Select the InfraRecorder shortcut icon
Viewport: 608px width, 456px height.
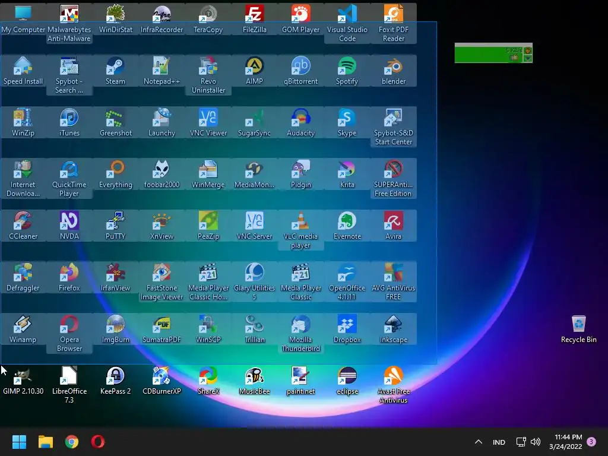pyautogui.click(x=161, y=18)
